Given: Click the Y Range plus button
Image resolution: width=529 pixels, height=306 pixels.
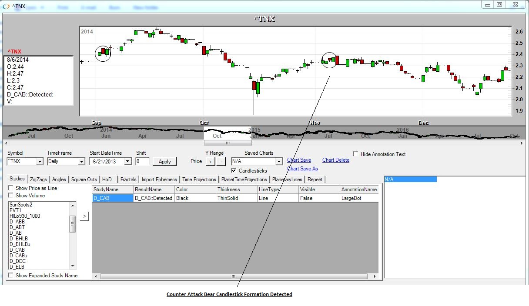Looking at the screenshot, I should click(x=210, y=162).
